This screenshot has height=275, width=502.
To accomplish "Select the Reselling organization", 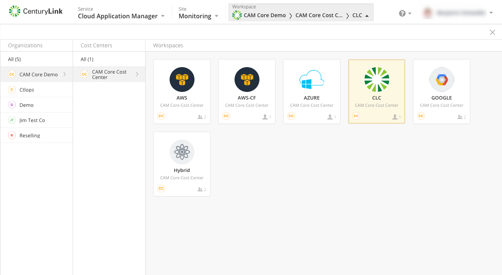I will click(36, 135).
